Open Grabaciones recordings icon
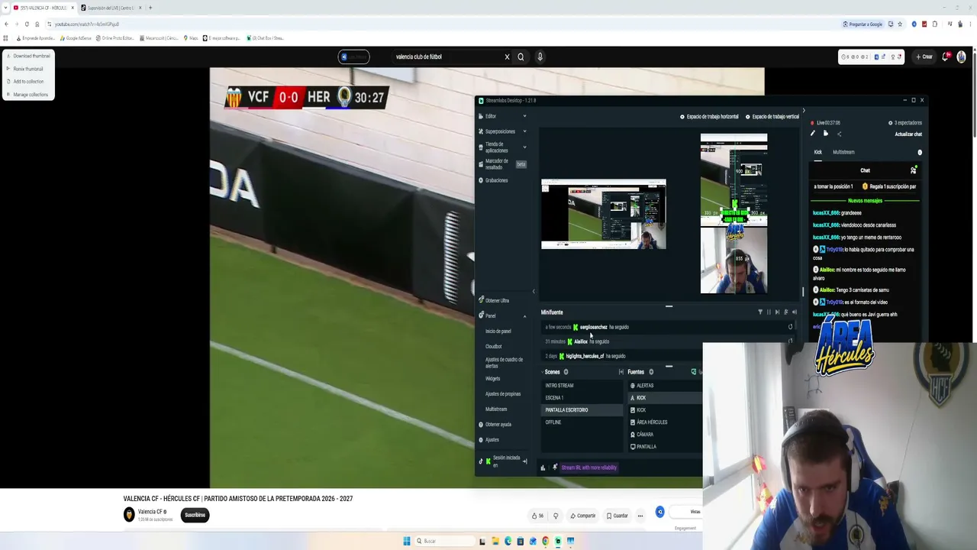Screen dimensions: 977x550 (481, 180)
